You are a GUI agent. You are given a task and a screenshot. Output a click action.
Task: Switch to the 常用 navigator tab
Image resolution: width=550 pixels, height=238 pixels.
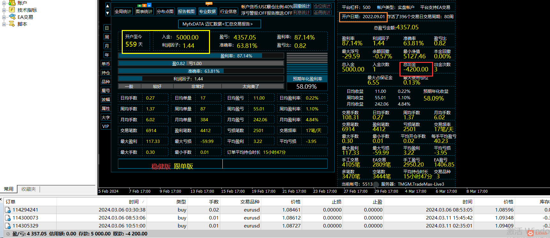click(9, 189)
